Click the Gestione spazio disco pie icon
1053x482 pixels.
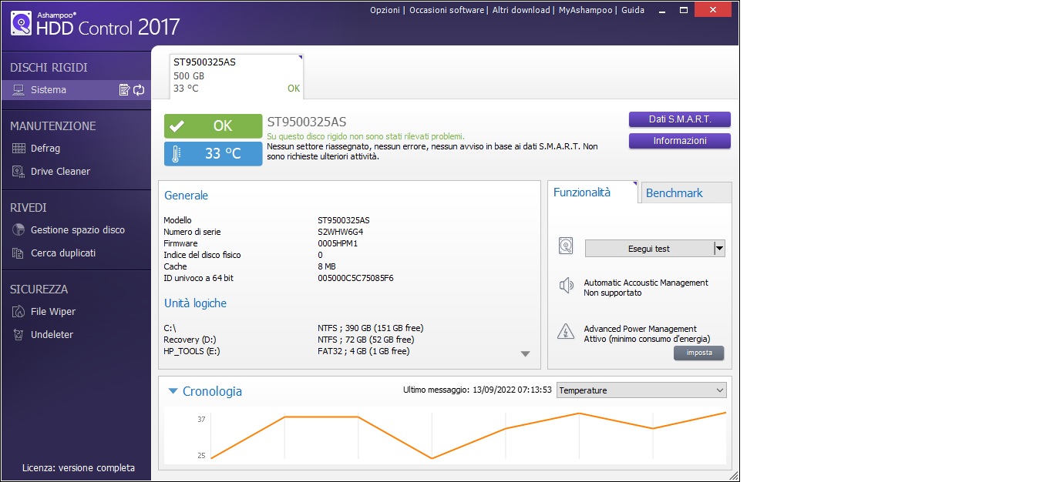[18, 230]
